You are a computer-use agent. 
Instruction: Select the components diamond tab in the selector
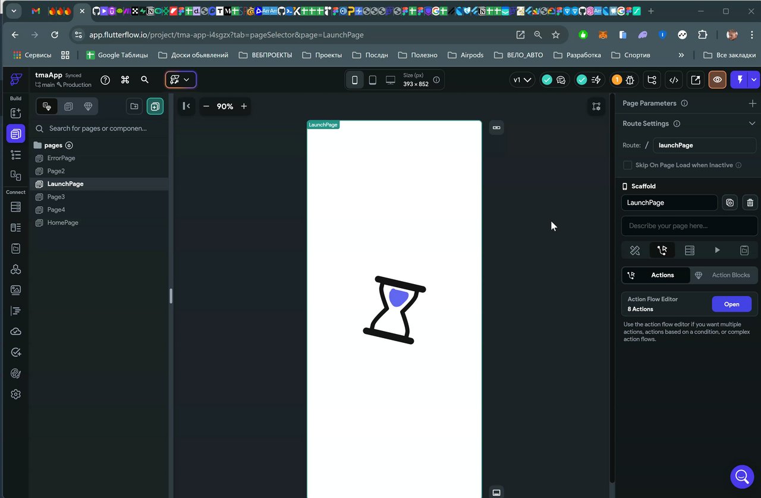(x=88, y=106)
